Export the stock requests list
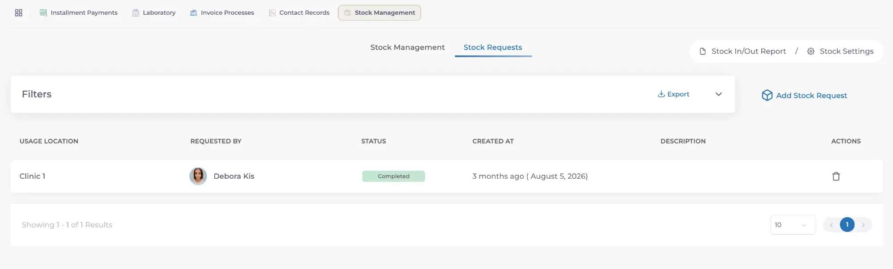The height and width of the screenshot is (269, 893). tap(674, 94)
